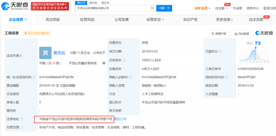Click the help icon beside 经营范围
The image size is (276, 136).
tap(22, 127)
